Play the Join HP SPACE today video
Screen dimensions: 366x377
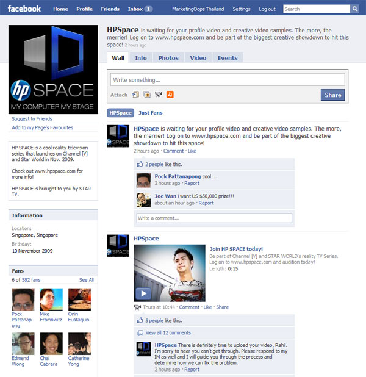tap(143, 293)
